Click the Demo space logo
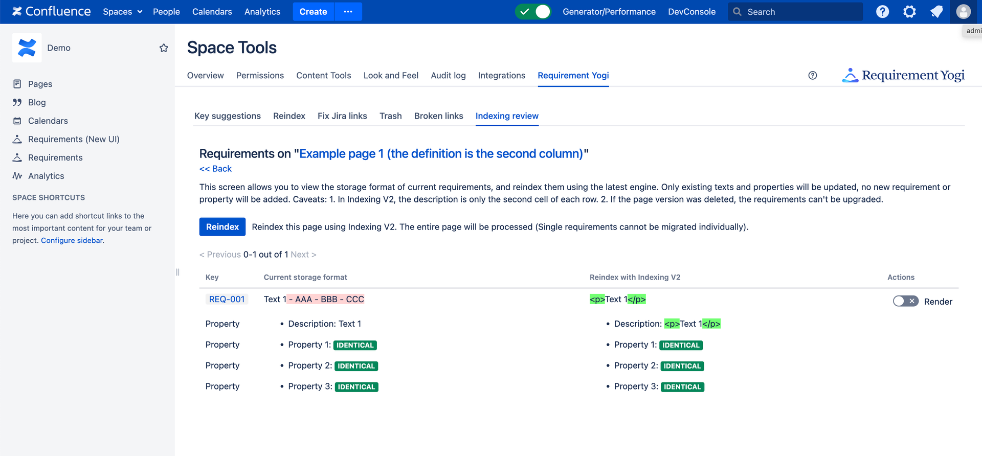The height and width of the screenshot is (456, 982). 27,48
